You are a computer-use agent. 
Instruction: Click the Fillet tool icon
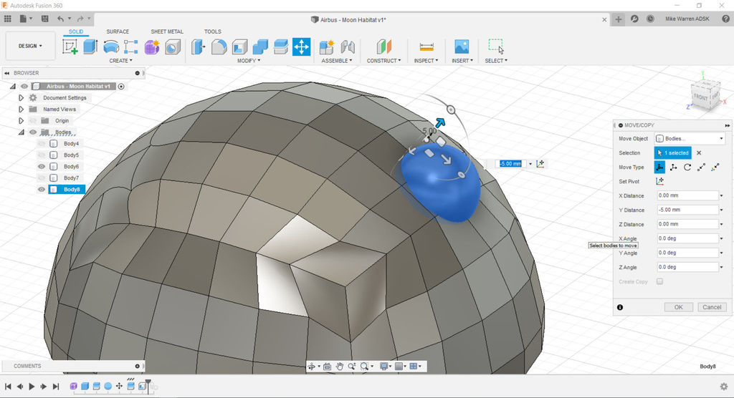pyautogui.click(x=219, y=47)
